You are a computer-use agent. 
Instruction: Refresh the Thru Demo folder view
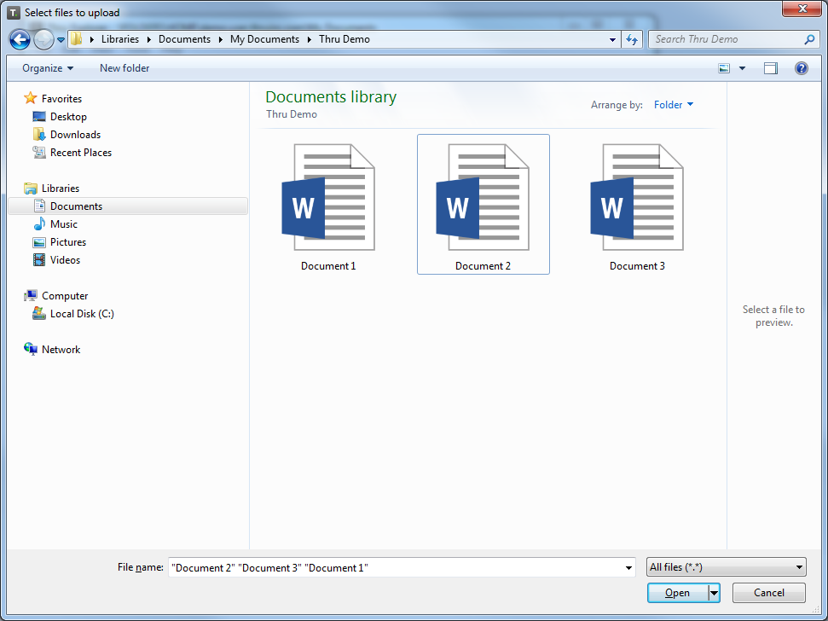632,39
